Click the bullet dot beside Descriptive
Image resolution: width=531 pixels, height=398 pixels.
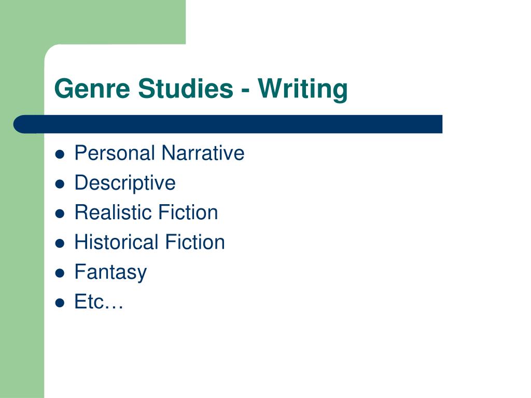click(60, 184)
